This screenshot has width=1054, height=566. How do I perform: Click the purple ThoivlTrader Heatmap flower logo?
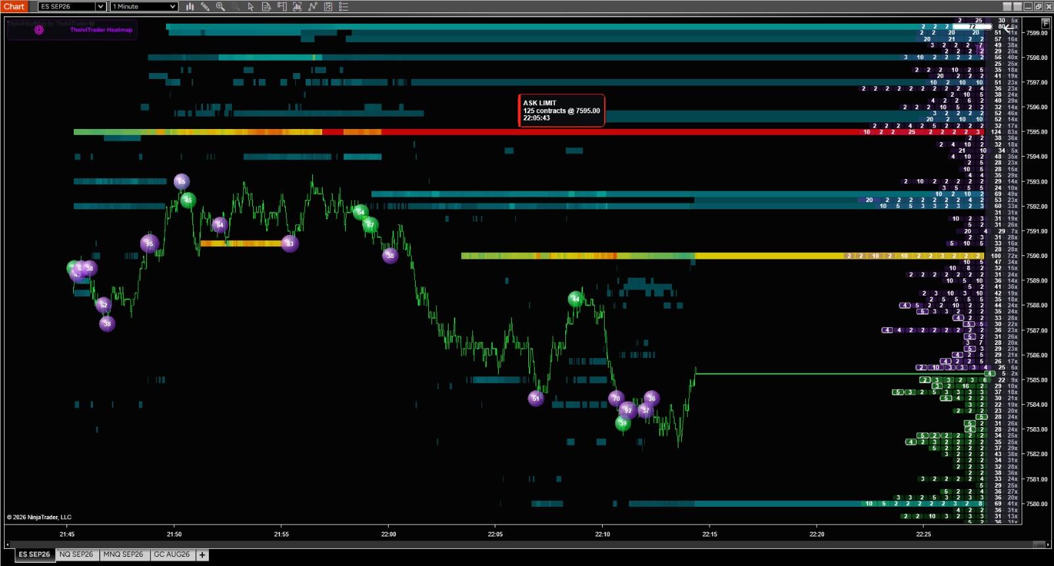coord(39,30)
